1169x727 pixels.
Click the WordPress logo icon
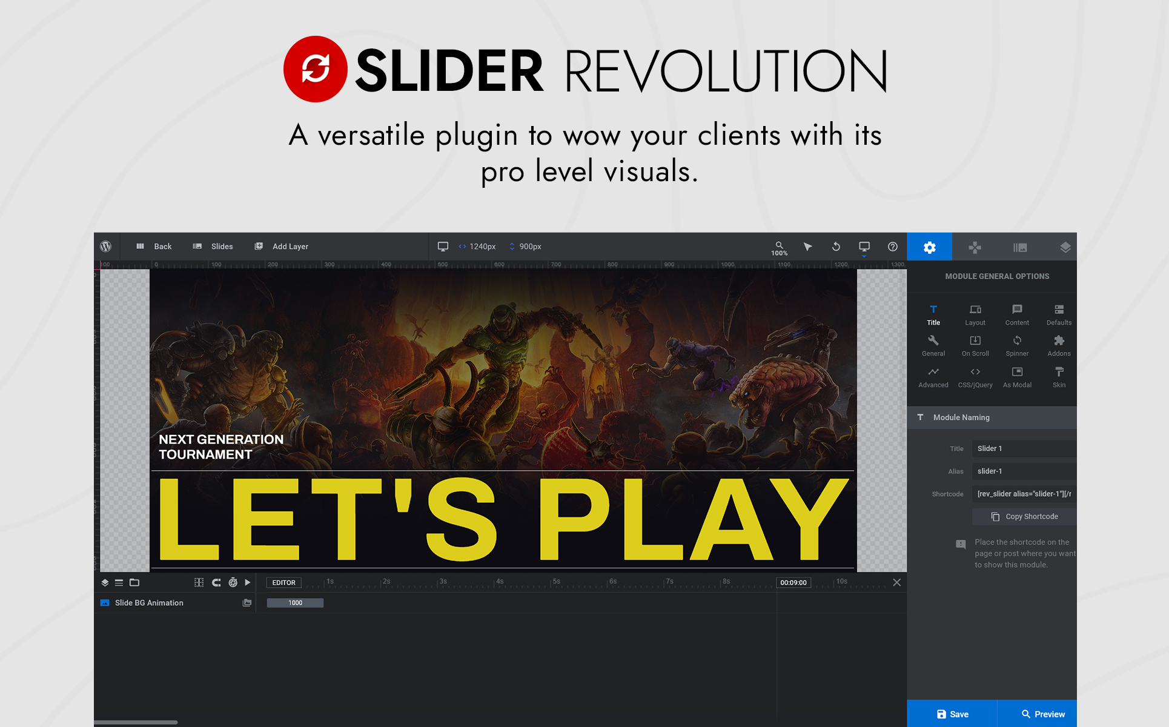point(106,247)
